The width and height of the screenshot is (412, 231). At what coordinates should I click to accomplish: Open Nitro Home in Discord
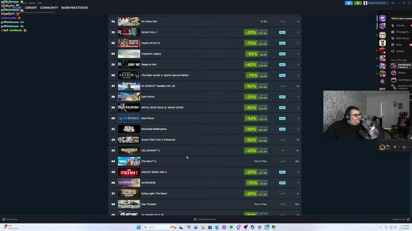coord(400,38)
